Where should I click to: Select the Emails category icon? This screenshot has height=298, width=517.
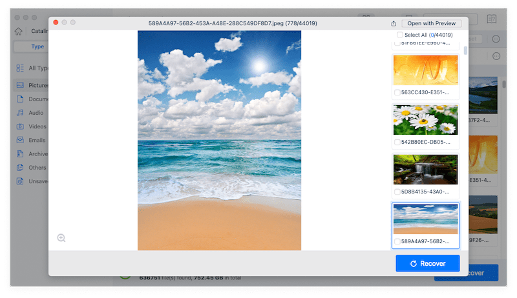[20, 140]
